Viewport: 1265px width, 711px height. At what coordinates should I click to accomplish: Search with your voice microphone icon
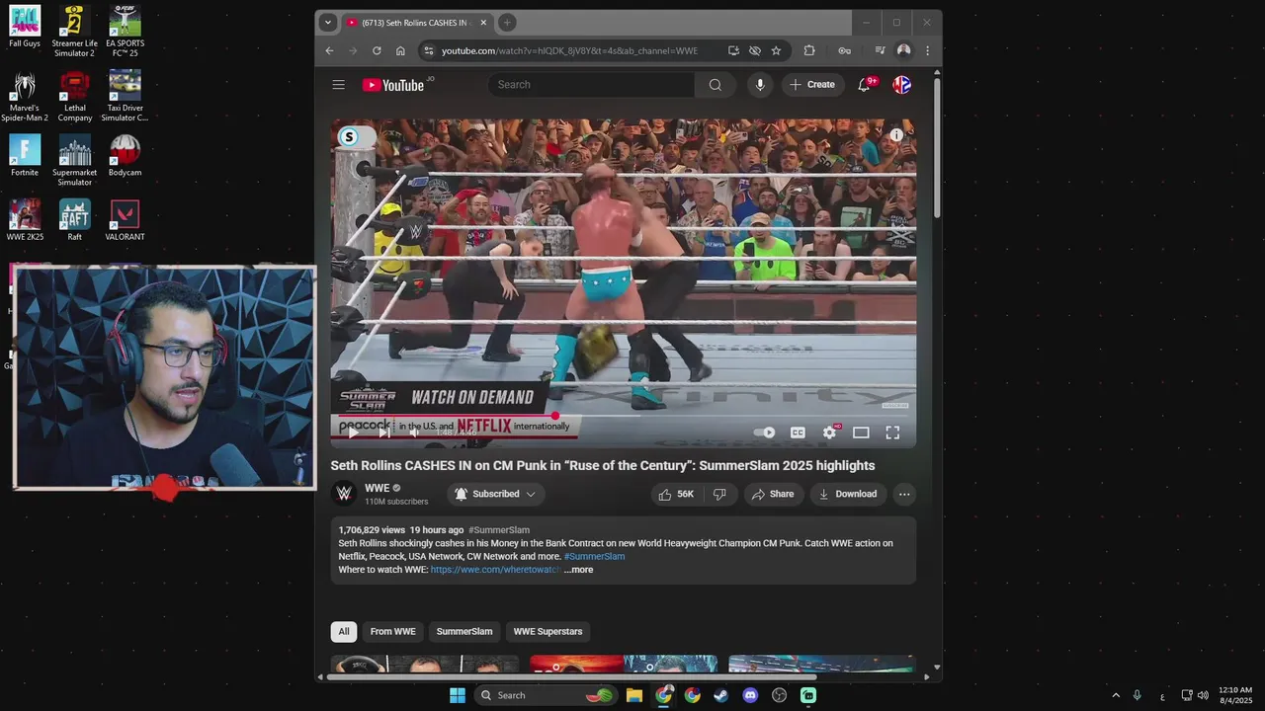(x=760, y=85)
